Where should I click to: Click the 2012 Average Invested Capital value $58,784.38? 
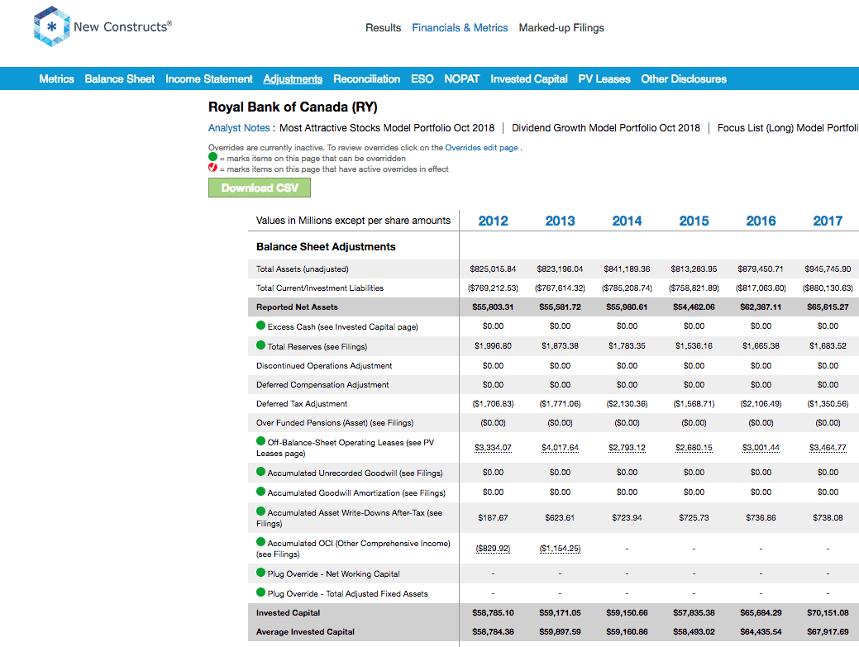point(493,631)
